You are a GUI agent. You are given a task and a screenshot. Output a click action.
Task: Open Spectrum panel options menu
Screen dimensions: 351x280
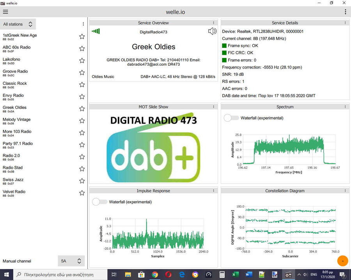pyautogui.click(x=345, y=107)
